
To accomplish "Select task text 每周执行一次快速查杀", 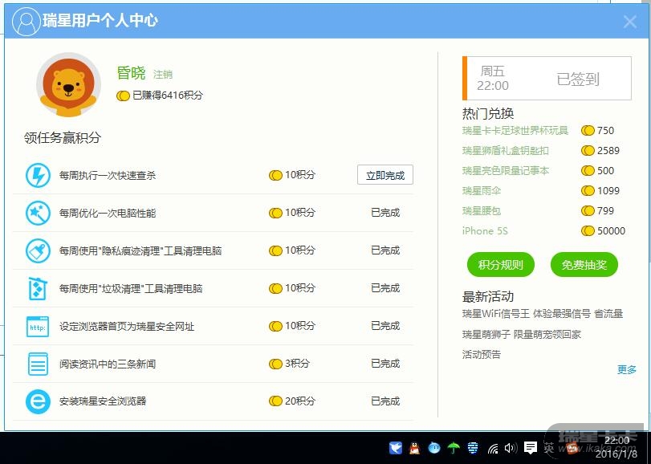I will [107, 175].
